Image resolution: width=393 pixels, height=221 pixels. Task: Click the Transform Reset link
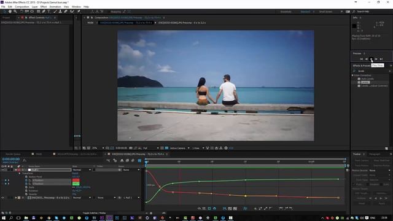pos(75,173)
